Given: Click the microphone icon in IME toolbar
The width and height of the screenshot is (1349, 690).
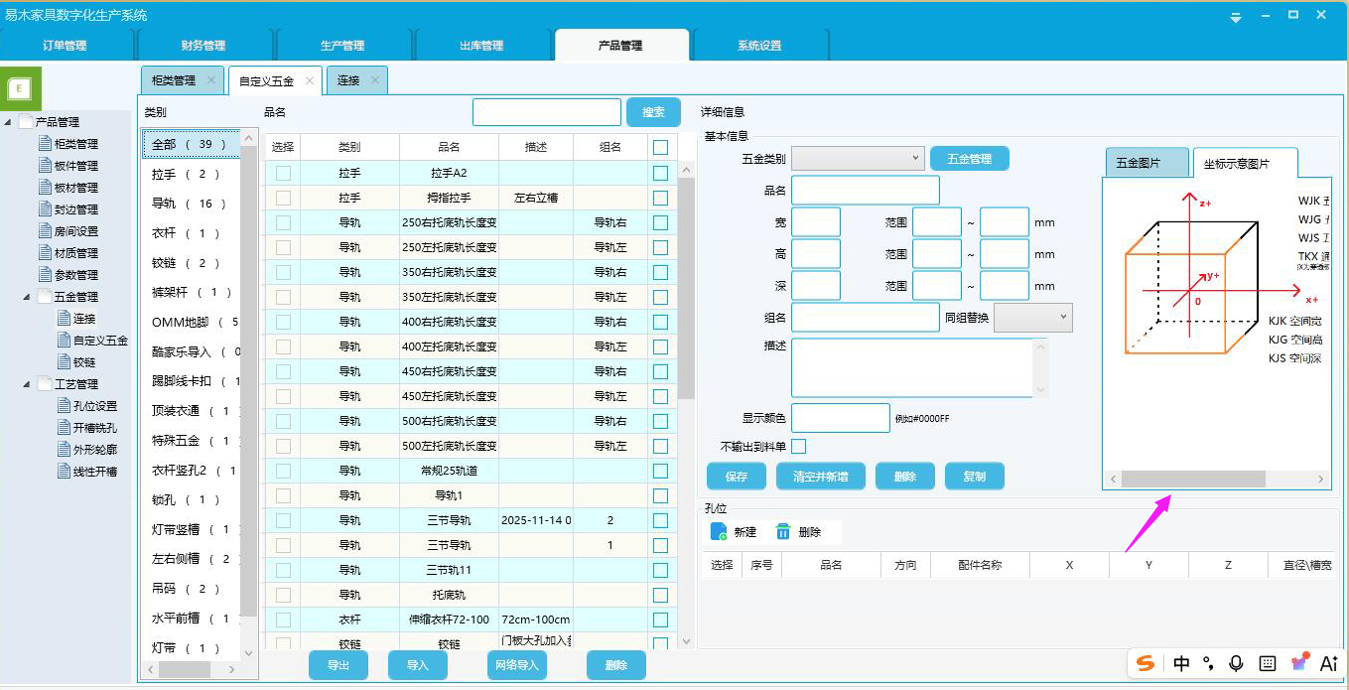Looking at the screenshot, I should (x=1236, y=663).
